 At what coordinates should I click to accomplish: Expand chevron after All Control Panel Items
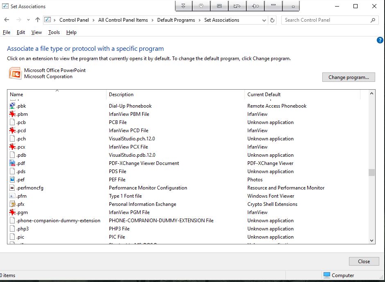pyautogui.click(x=152, y=20)
